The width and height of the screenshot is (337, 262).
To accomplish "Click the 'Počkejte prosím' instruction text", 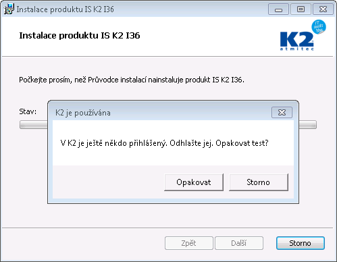I will [132, 80].
